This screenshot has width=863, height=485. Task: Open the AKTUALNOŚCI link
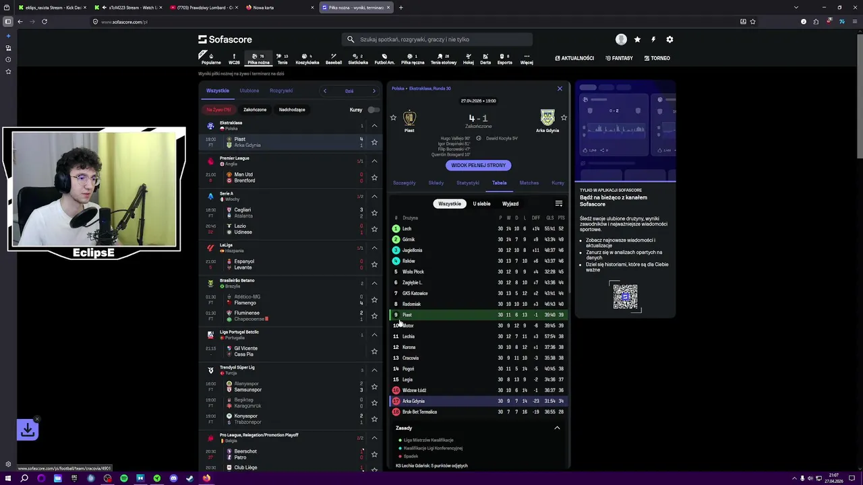tap(574, 59)
